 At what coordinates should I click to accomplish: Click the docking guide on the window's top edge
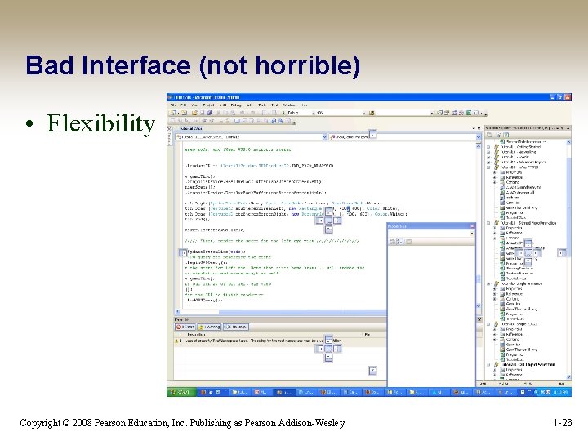pyautogui.click(x=372, y=134)
